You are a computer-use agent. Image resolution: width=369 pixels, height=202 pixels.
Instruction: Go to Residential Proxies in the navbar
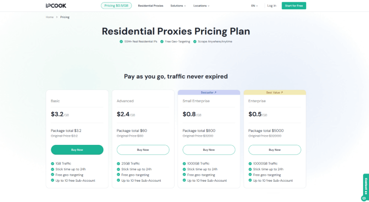point(150,6)
